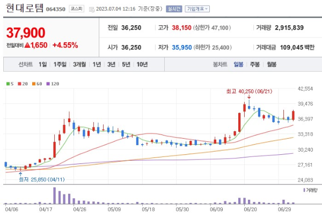The height and width of the screenshot is (218, 322).
Task: Select the 3개월 line chart period
Action: coord(79,64)
